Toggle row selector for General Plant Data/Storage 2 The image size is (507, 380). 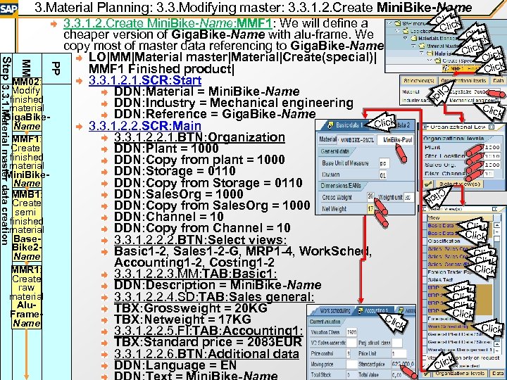425,342
